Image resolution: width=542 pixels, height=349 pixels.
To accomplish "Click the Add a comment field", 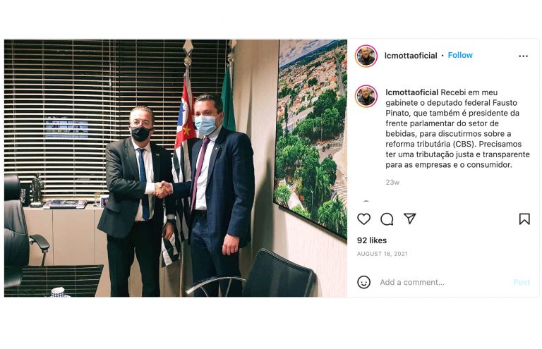I will (442, 283).
